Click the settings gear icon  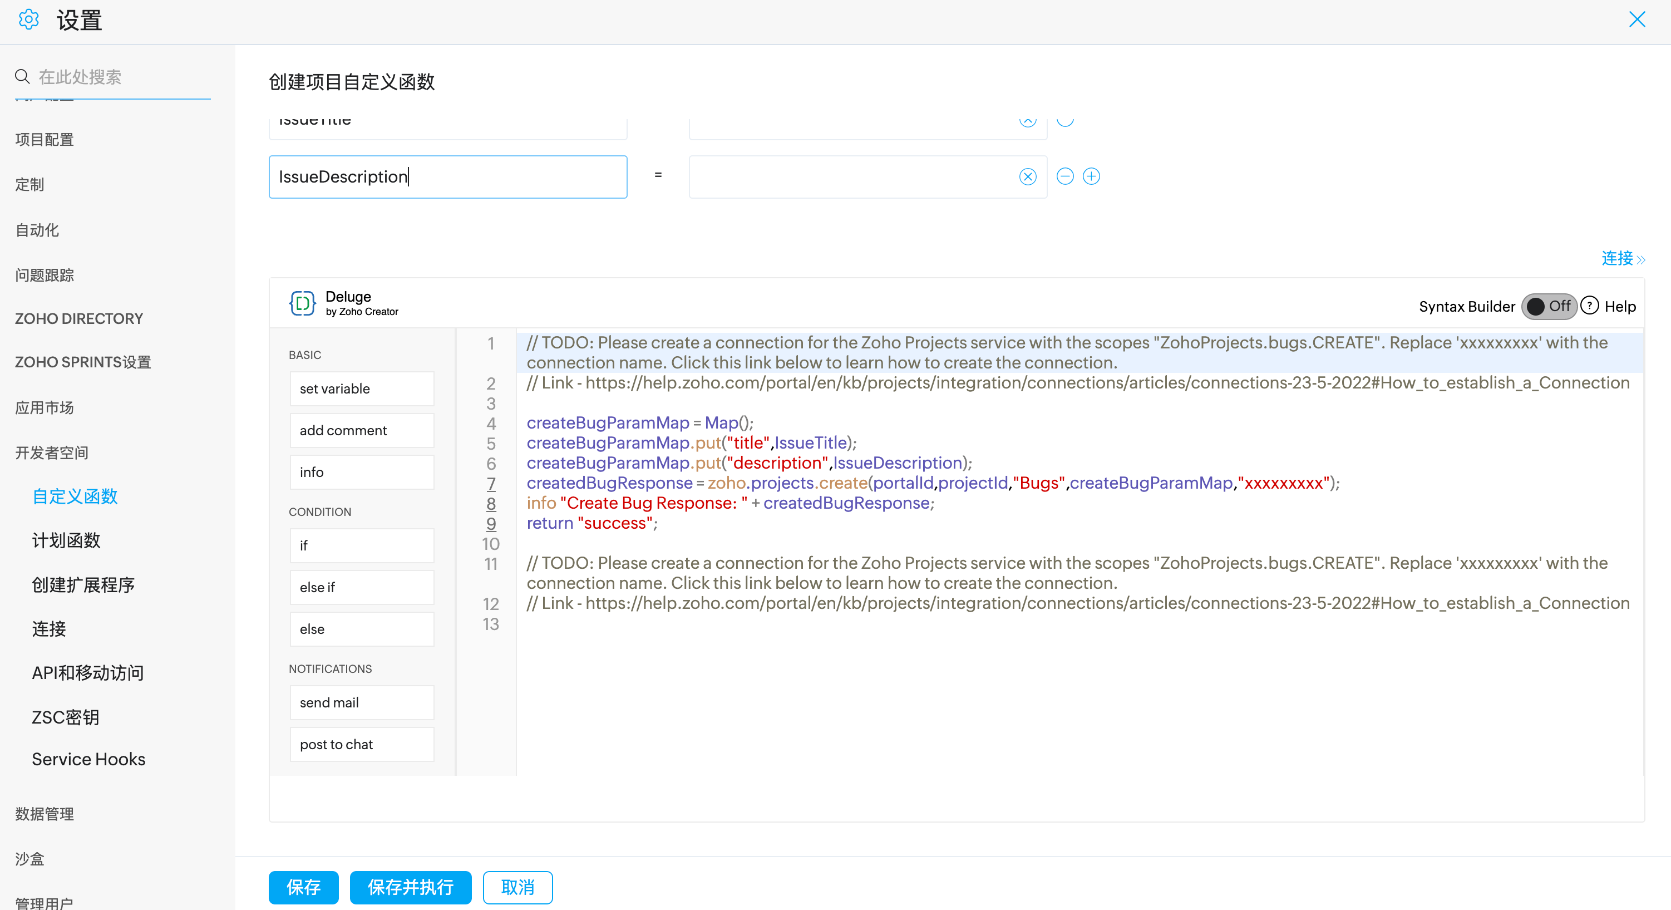point(28,20)
